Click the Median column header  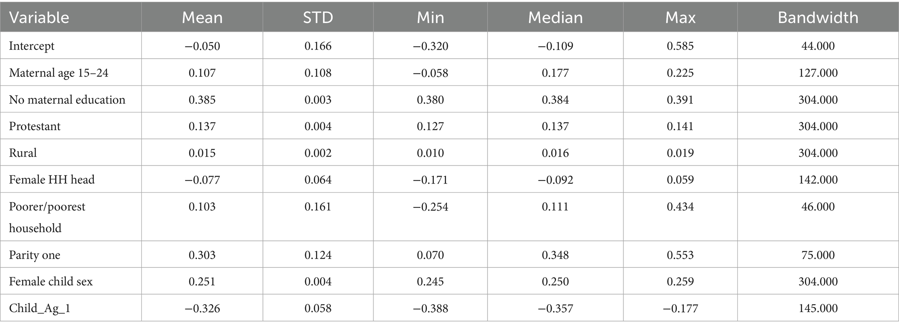pyautogui.click(x=555, y=17)
